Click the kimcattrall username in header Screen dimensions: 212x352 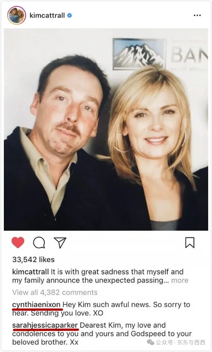(47, 15)
